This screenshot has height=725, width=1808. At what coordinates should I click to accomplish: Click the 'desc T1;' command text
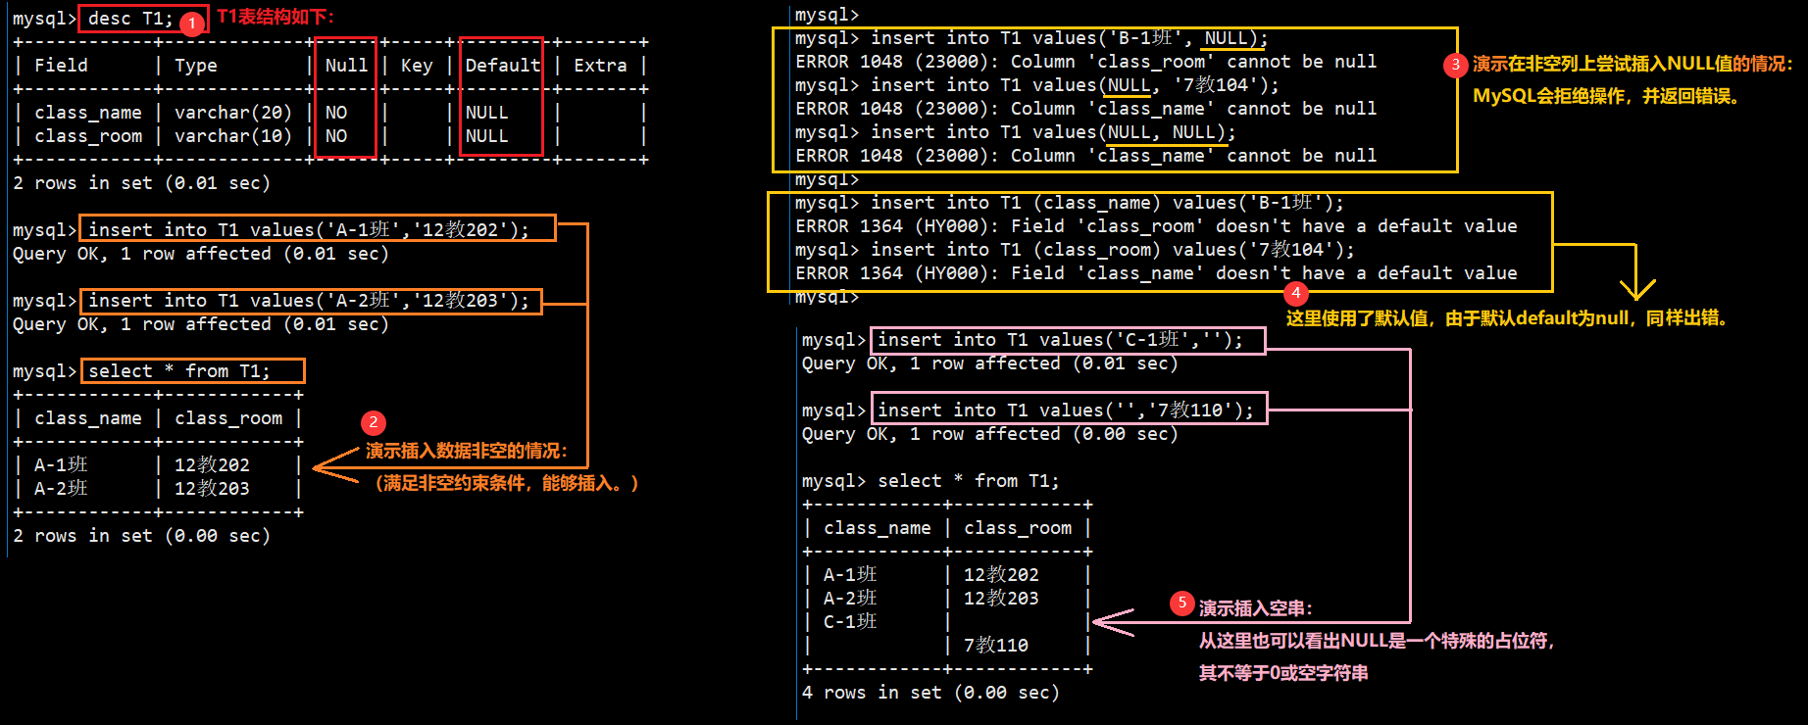130,19
